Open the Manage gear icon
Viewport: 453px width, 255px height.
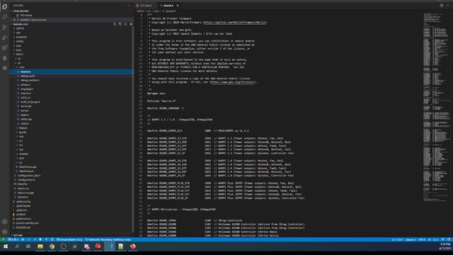click(5, 232)
